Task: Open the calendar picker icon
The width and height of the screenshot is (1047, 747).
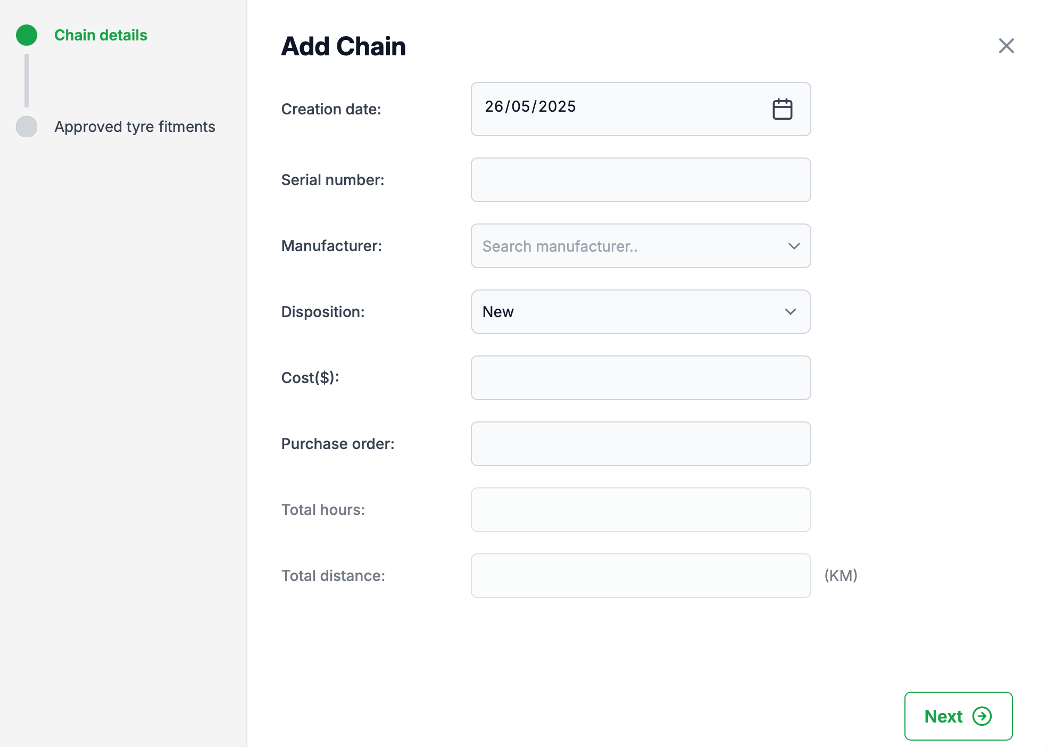Action: click(782, 109)
